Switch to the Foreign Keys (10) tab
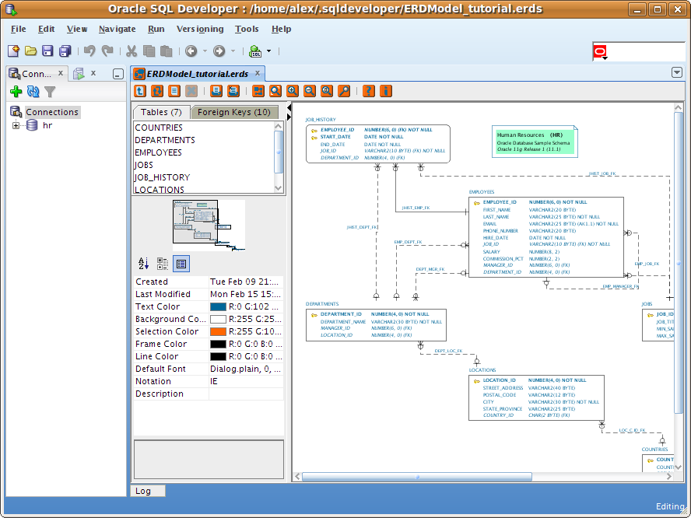Image resolution: width=691 pixels, height=518 pixels. pyautogui.click(x=233, y=112)
